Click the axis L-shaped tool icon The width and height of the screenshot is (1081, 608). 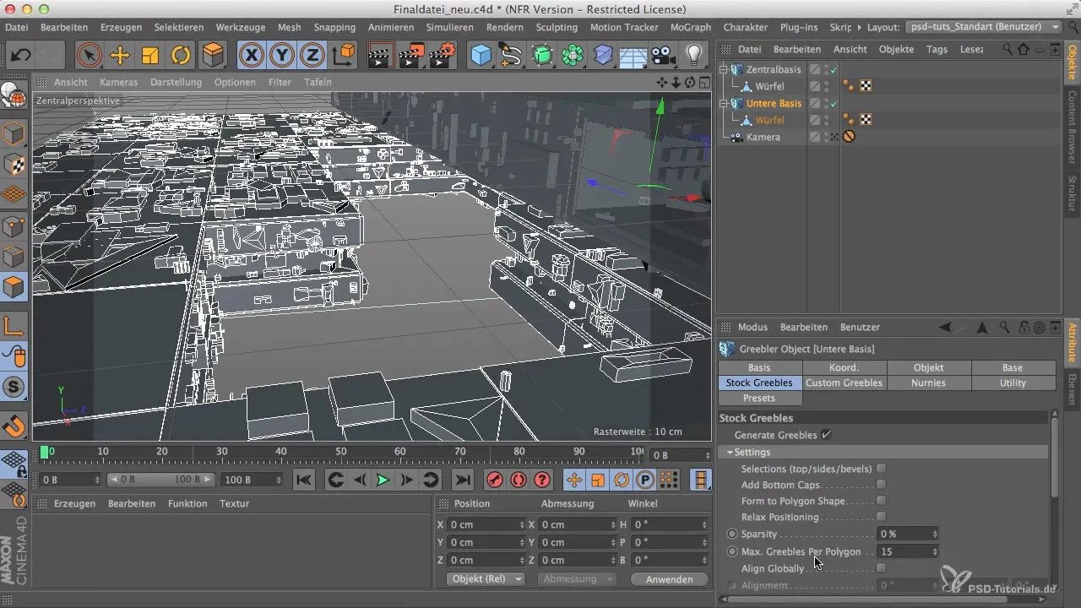pyautogui.click(x=14, y=325)
